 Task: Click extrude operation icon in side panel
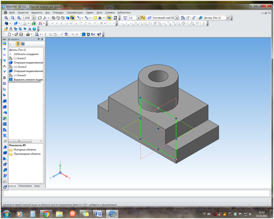click(5, 101)
